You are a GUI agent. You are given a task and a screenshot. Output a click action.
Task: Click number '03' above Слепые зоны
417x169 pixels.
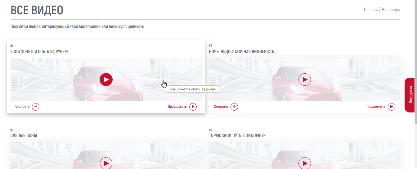point(12,130)
